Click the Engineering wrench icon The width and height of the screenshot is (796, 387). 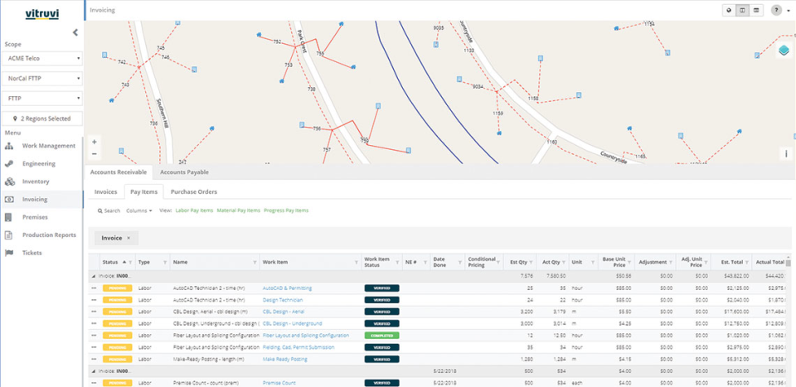[x=8, y=164]
